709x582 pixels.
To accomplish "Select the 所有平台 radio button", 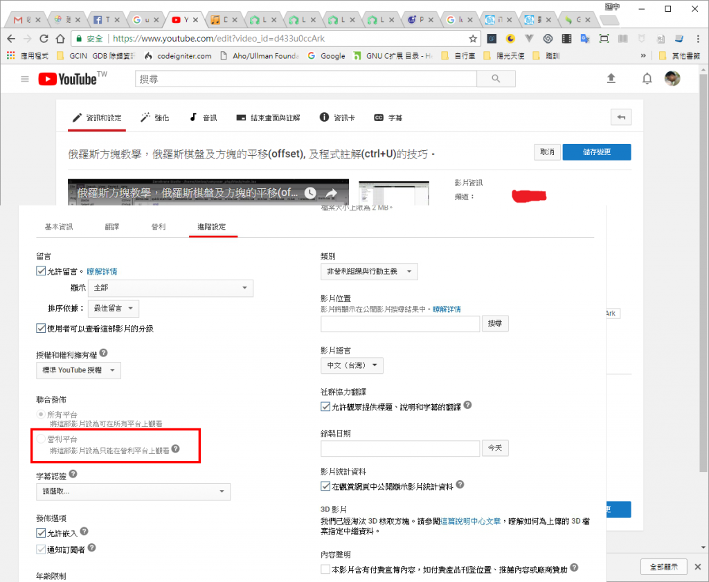I will click(x=41, y=414).
